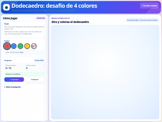Viewport: 162px width, 122px height.
Task: Click the GEOMETRÍA tag badge
Action: 41,18
